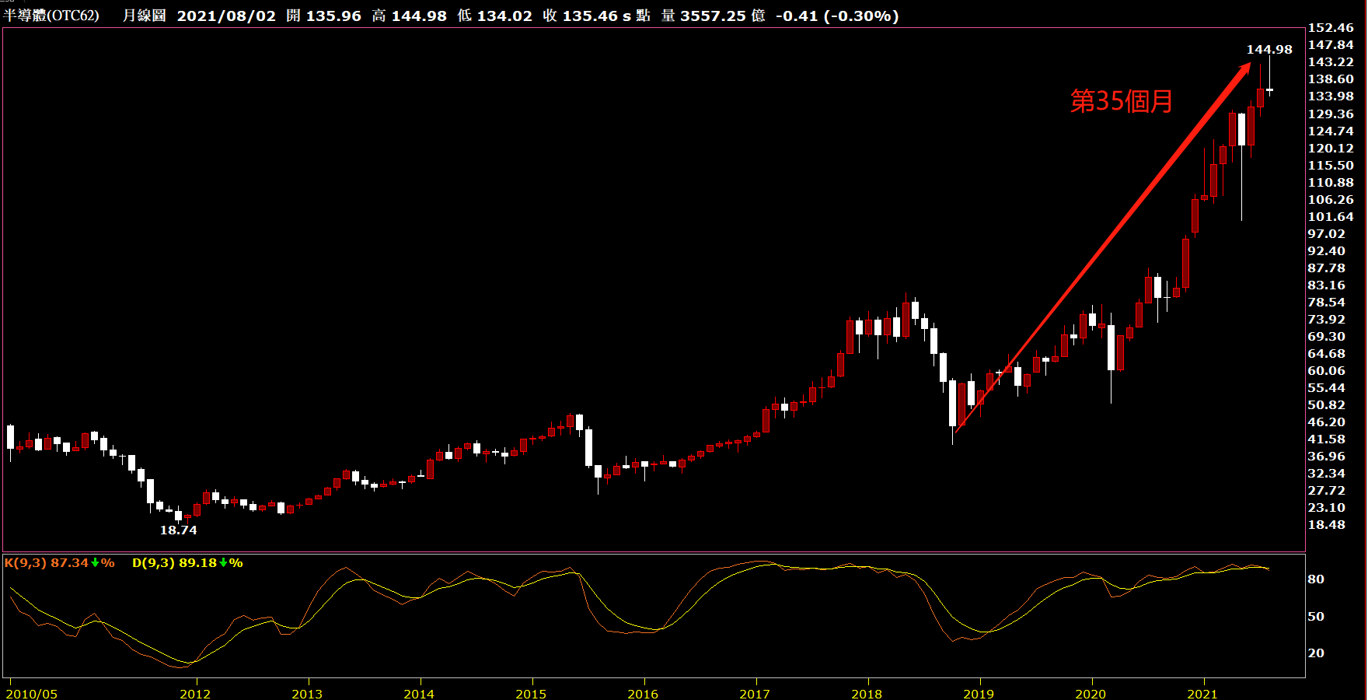This screenshot has height=700, width=1368.
Task: Click the 80 level on KD axis
Action: pyautogui.click(x=1316, y=579)
